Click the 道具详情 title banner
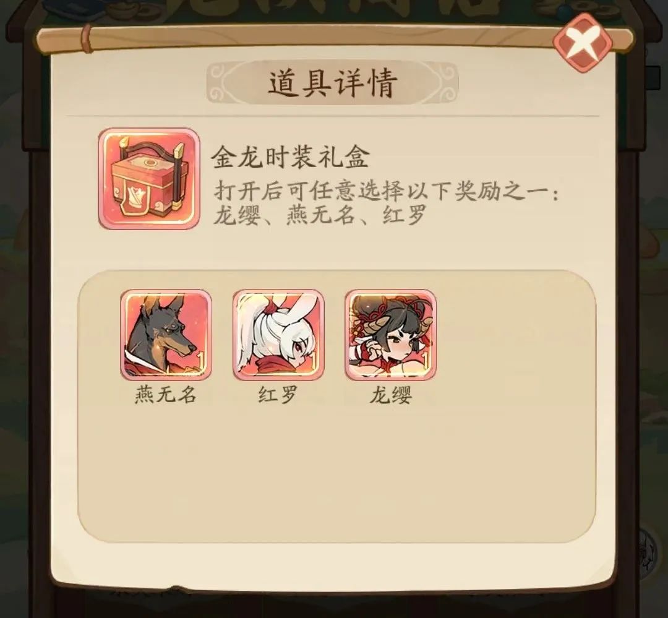Screen dimensions: 668x618 [332, 83]
